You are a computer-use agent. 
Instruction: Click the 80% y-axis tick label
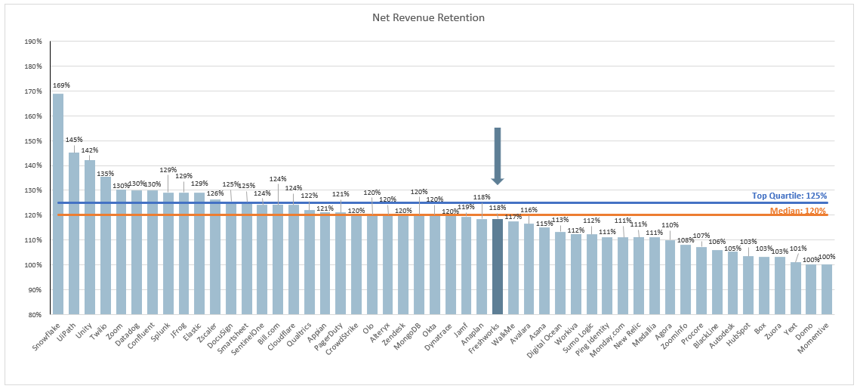click(x=36, y=315)
